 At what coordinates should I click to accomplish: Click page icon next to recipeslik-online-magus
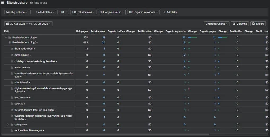(x=12, y=130)
